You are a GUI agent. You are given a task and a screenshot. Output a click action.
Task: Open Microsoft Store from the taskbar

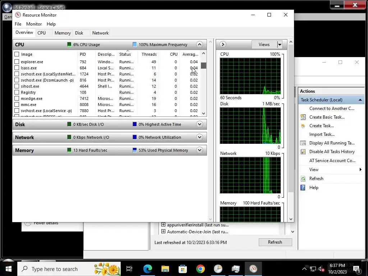pos(183,269)
